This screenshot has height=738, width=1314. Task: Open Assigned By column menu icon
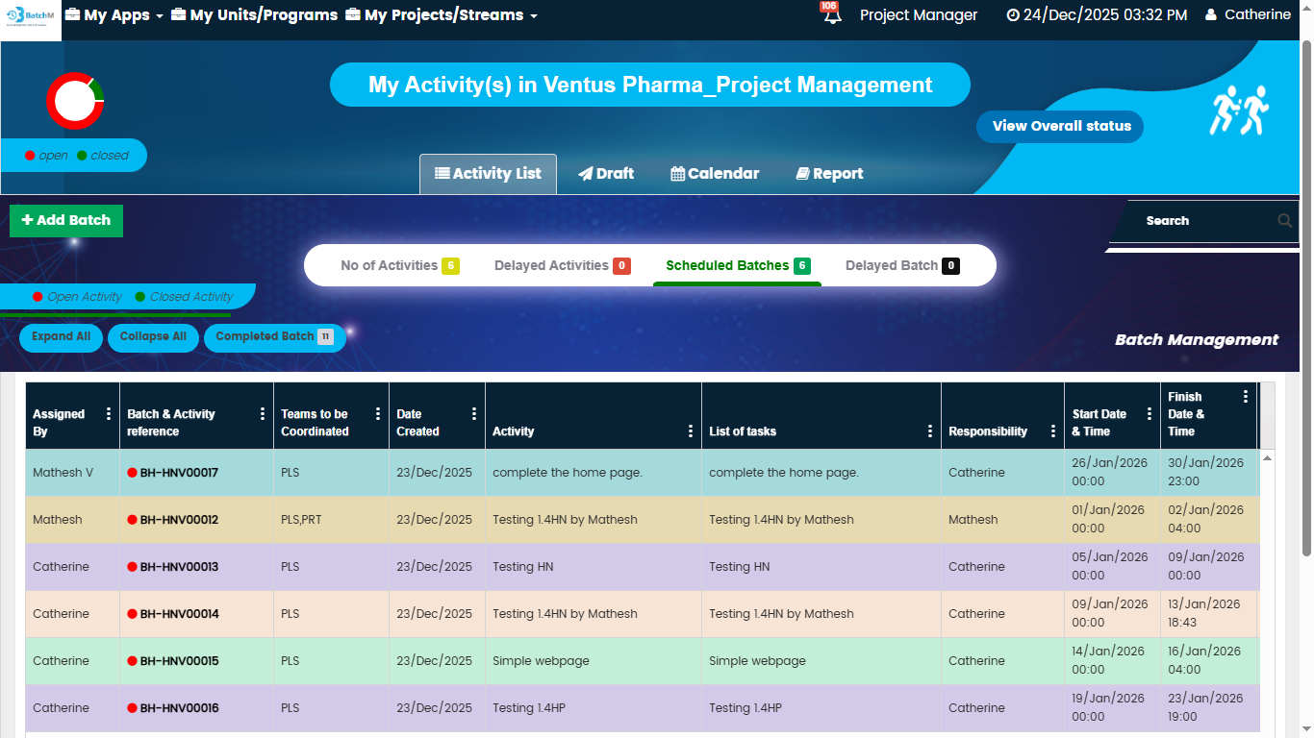coord(108,414)
